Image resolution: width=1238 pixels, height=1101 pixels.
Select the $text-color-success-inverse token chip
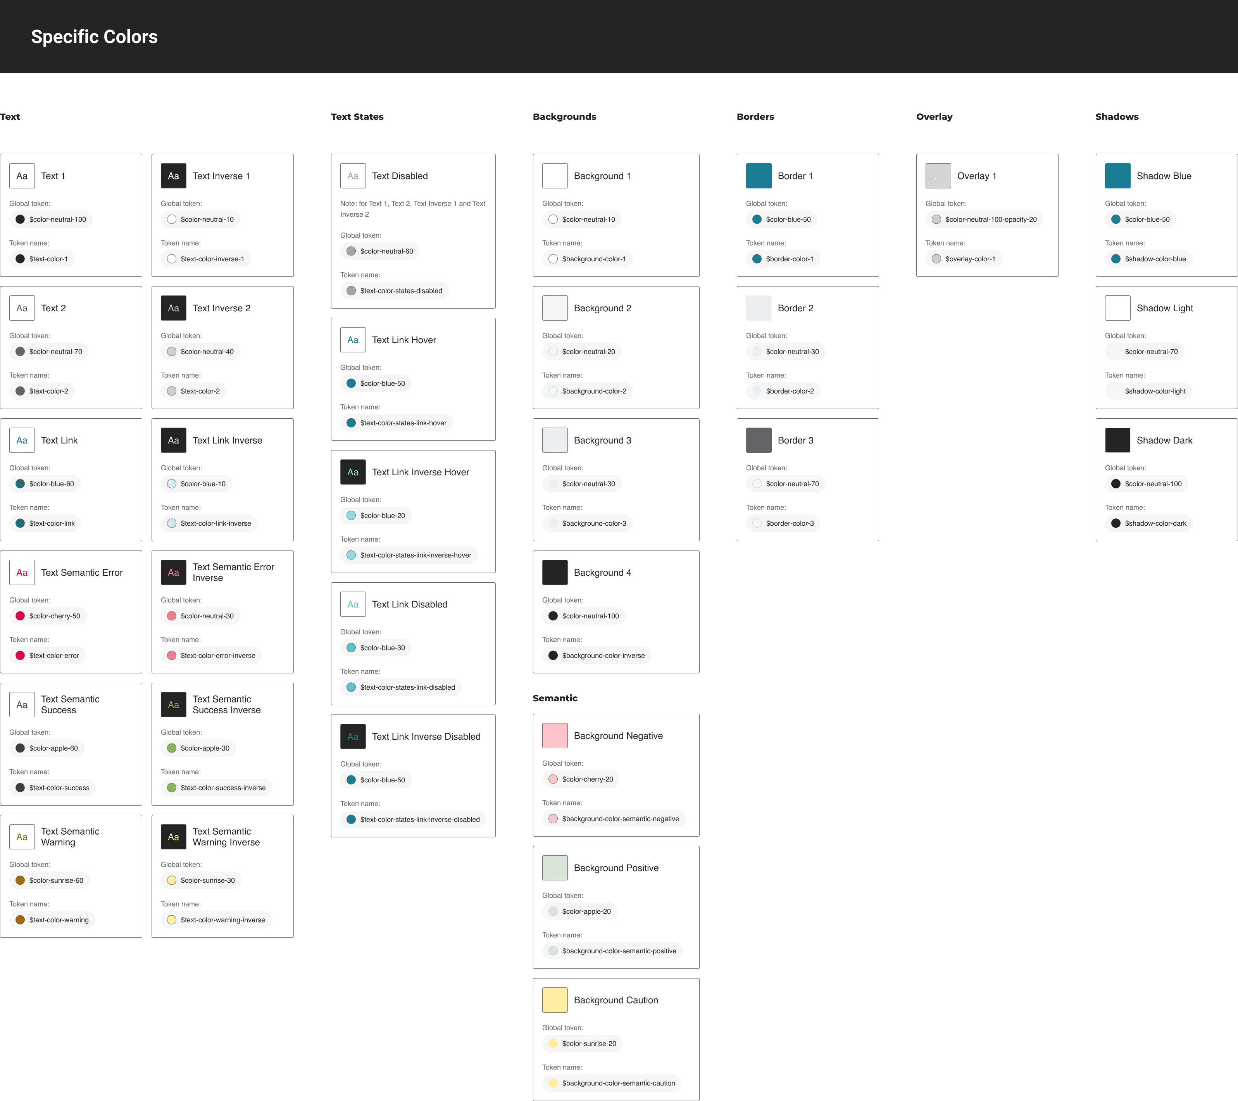point(216,788)
